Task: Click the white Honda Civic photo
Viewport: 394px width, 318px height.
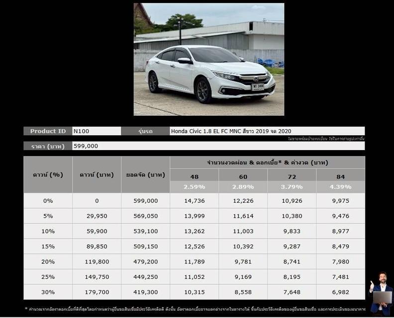Action: click(x=209, y=59)
